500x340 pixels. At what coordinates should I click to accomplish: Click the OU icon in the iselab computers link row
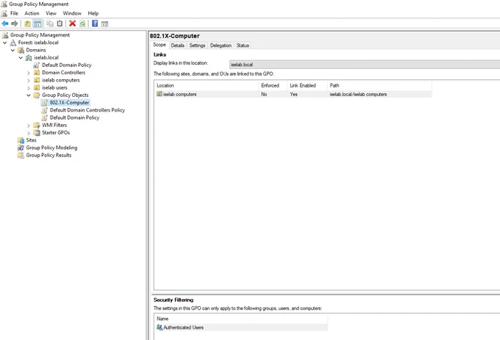(160, 94)
